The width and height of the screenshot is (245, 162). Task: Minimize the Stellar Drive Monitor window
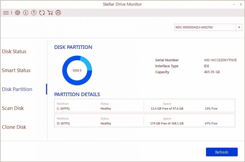click(x=234, y=4)
